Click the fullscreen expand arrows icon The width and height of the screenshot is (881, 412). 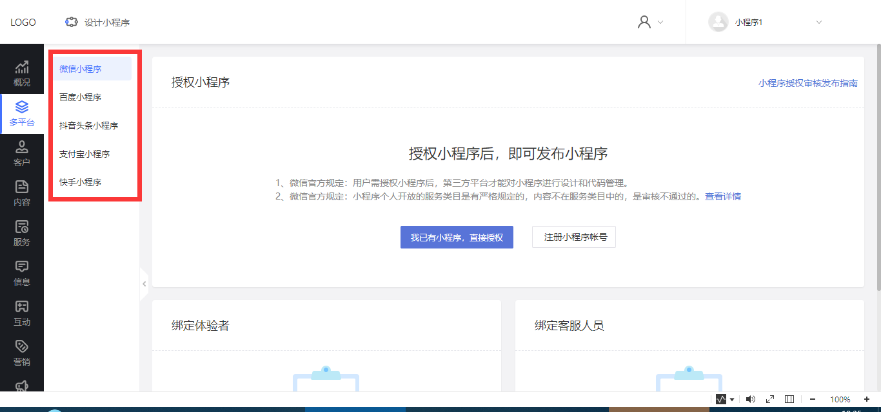(x=770, y=399)
